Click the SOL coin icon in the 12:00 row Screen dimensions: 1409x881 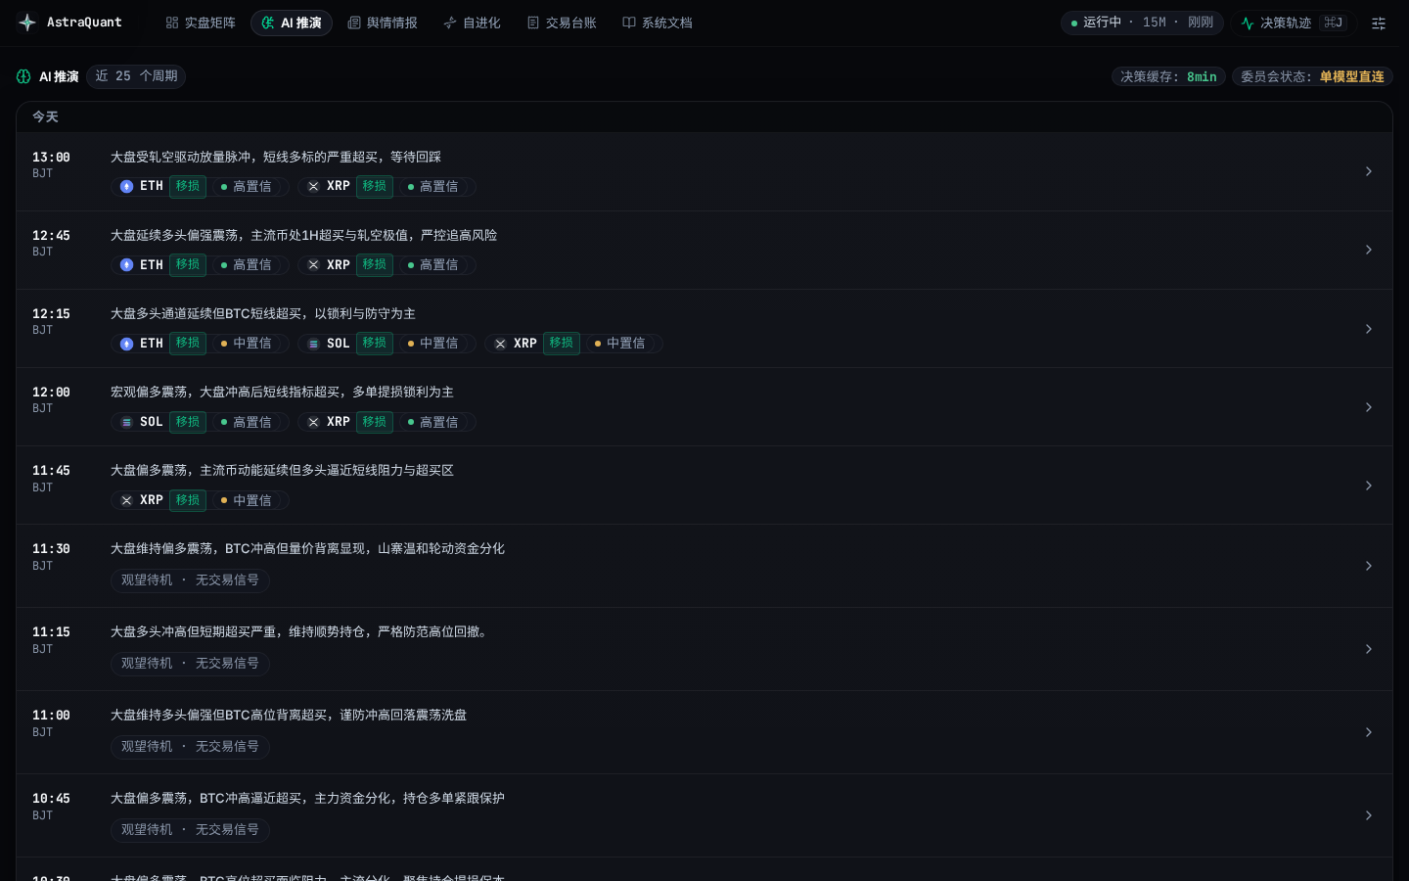[x=126, y=422]
